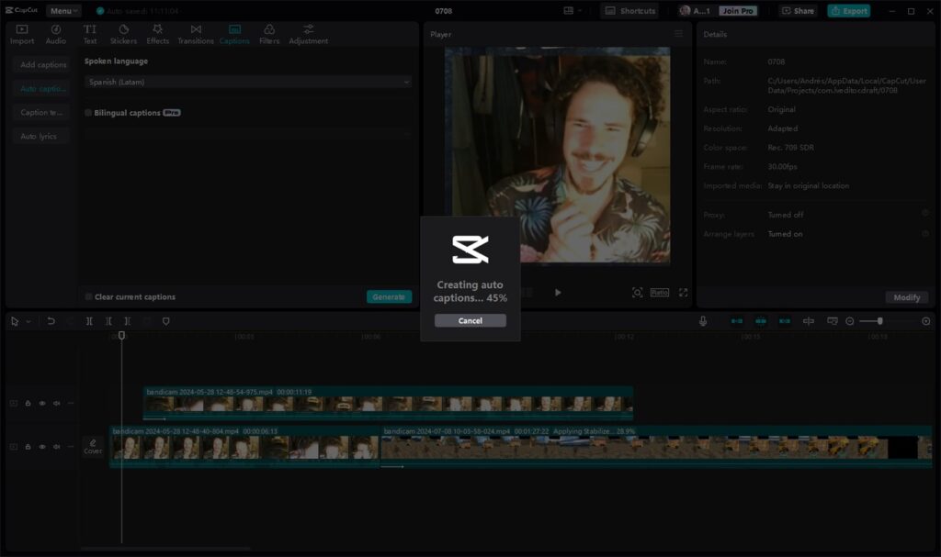Click the Generate captions button
The height and width of the screenshot is (557, 941).
(389, 296)
